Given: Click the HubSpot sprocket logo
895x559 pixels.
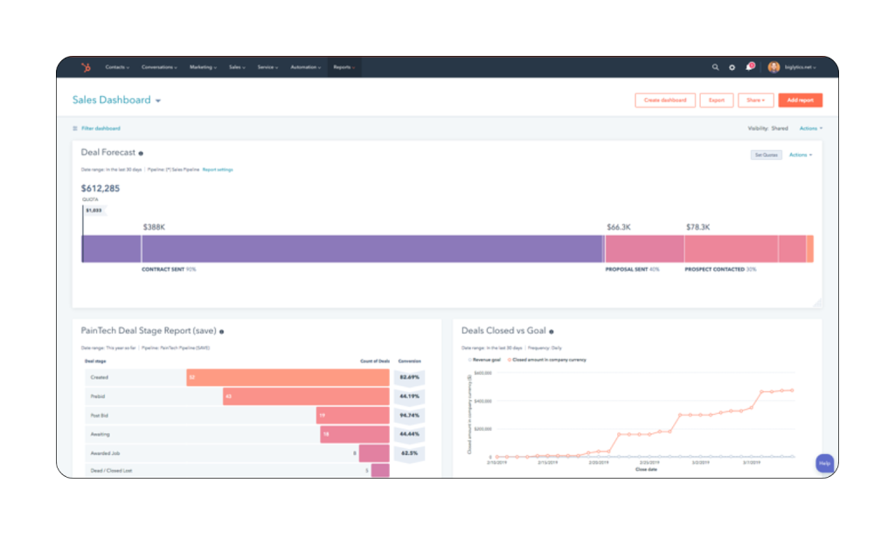Looking at the screenshot, I should tap(87, 67).
